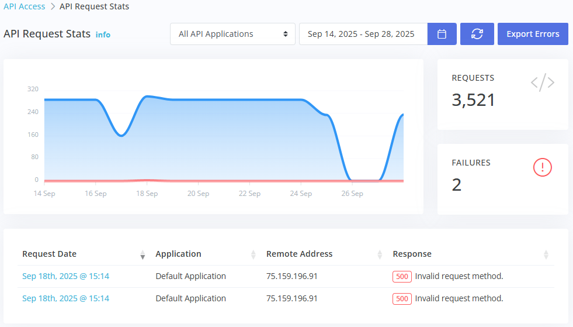This screenshot has width=573, height=327.
Task: Open first Sep 18th, 2025 @ 15:14 request
Action: [x=65, y=276]
